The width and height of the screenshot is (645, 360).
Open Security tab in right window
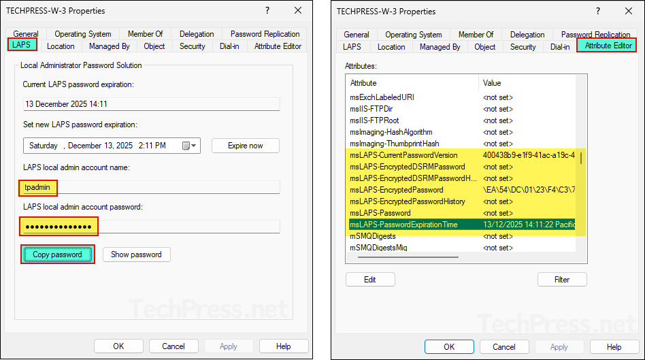click(x=523, y=47)
